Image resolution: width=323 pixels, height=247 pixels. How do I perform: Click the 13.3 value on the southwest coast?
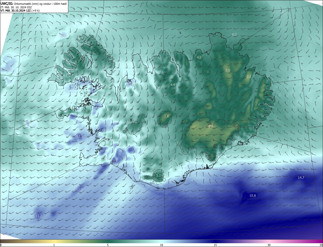coord(114,161)
